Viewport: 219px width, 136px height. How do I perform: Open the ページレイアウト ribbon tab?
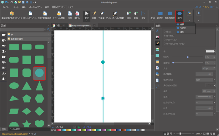click(35, 7)
